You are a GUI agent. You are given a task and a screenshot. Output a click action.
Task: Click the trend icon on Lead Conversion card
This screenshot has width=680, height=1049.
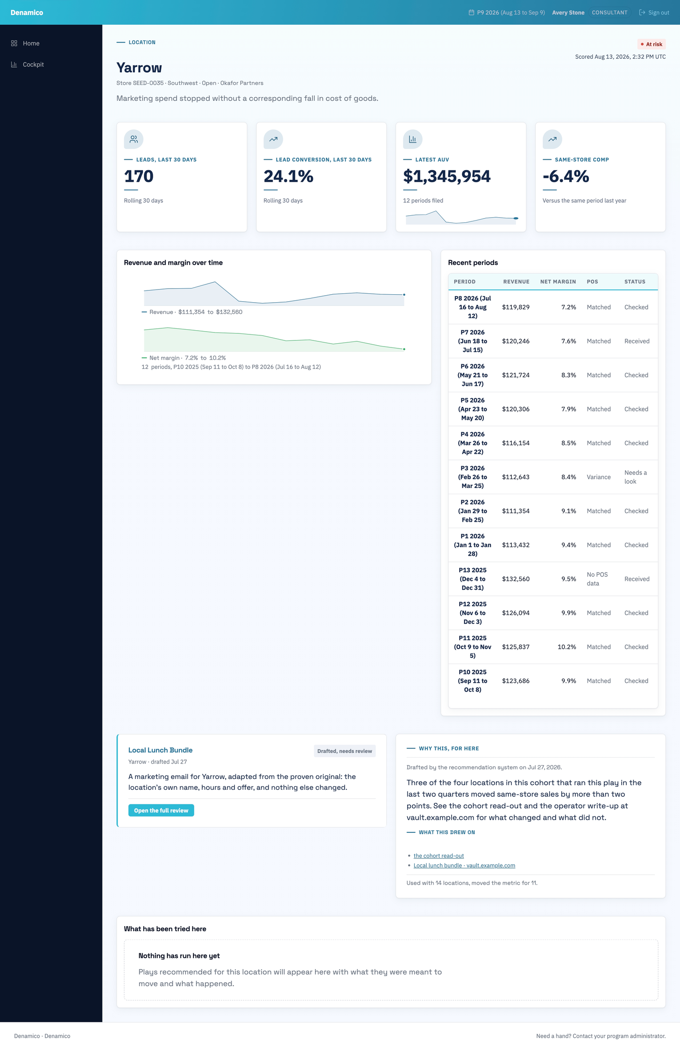(x=273, y=139)
